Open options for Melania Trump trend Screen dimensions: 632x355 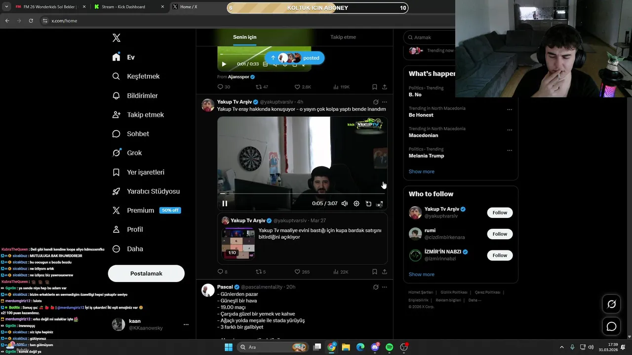tap(510, 150)
